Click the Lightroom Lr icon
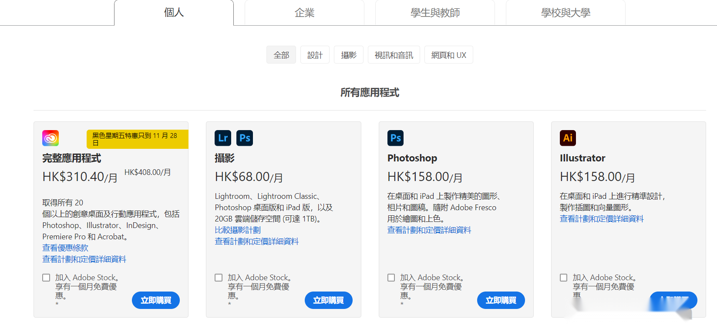The height and width of the screenshot is (332, 717). [x=223, y=138]
